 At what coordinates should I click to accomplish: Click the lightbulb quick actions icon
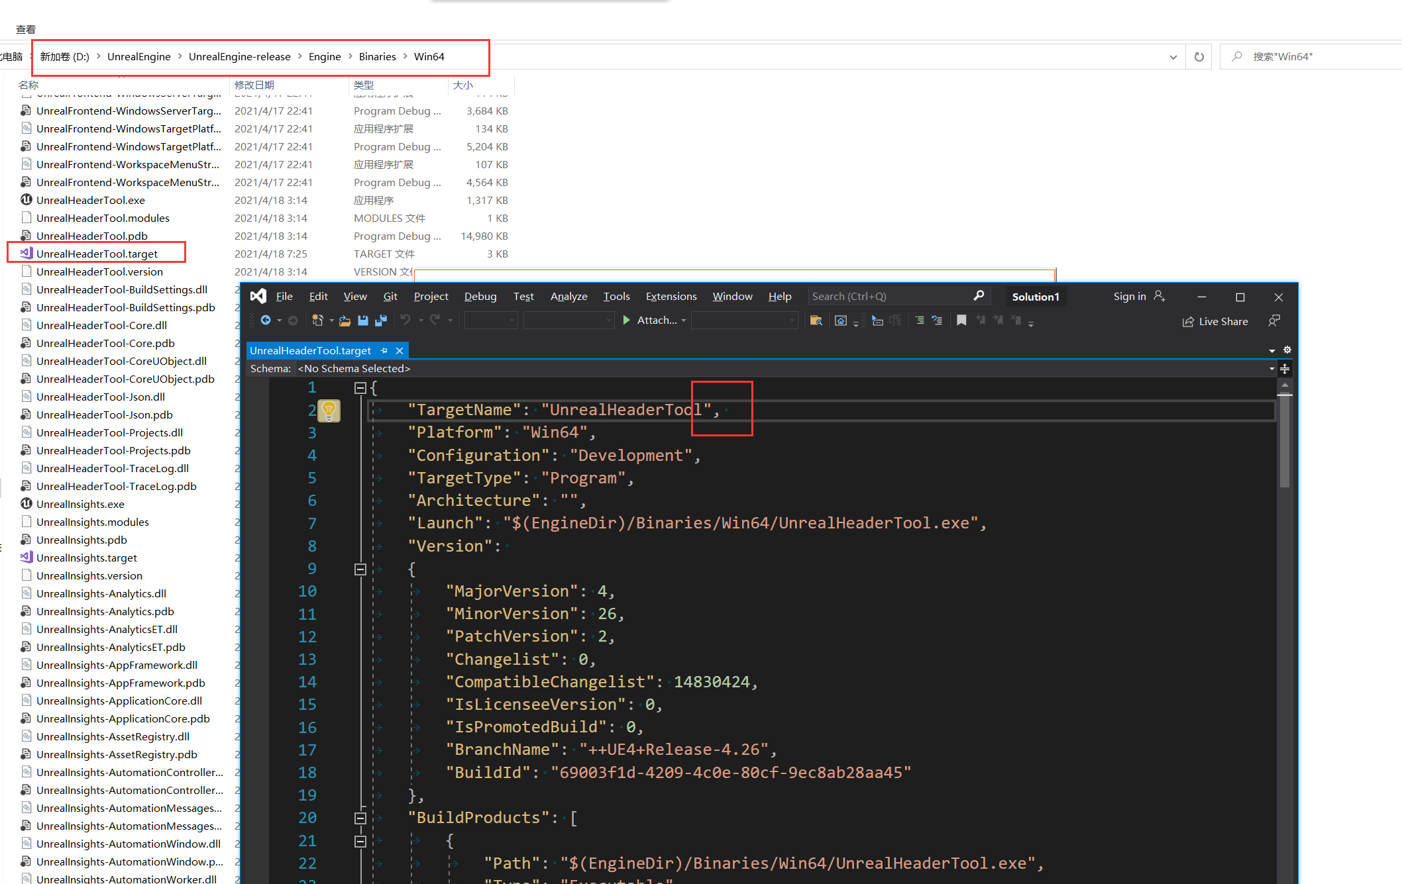tap(329, 411)
